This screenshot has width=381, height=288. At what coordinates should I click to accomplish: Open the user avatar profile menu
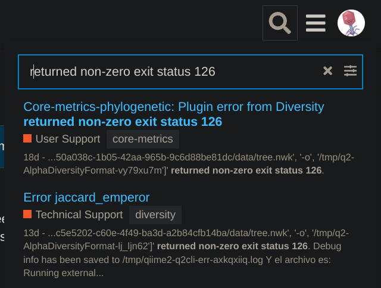pyautogui.click(x=351, y=23)
